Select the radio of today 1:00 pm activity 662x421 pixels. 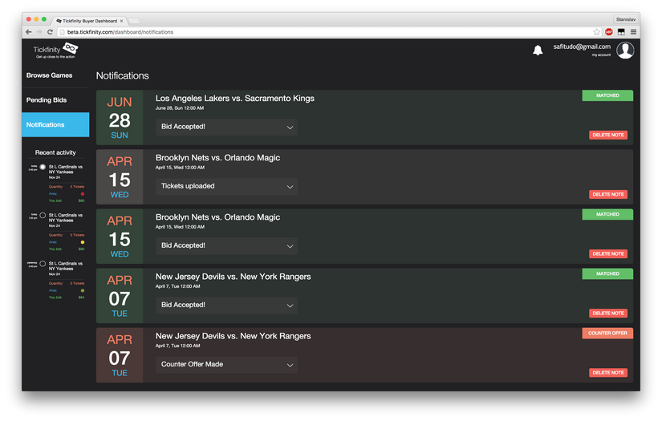click(43, 215)
